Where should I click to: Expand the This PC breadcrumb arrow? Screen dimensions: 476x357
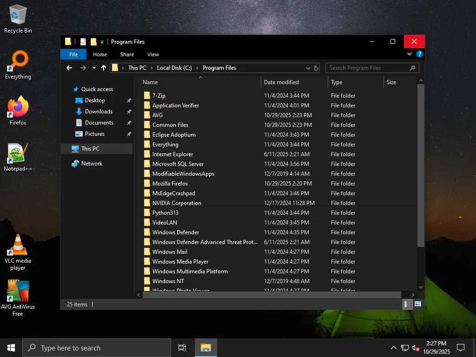[152, 68]
